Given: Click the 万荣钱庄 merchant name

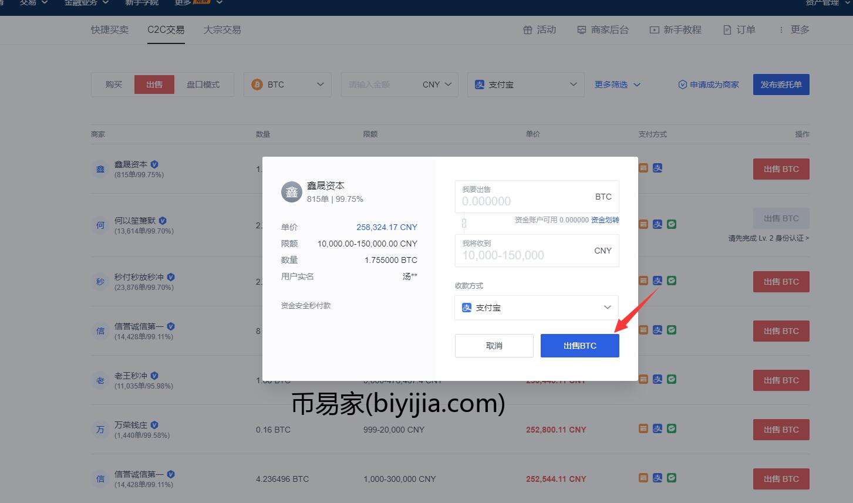Looking at the screenshot, I should pyautogui.click(x=131, y=425).
